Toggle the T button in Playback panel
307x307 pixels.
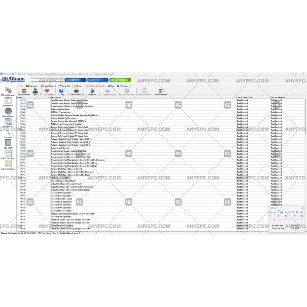pyautogui.click(x=293, y=212)
